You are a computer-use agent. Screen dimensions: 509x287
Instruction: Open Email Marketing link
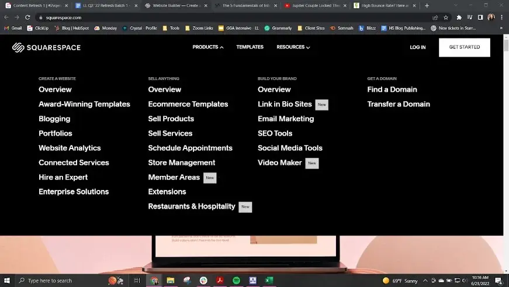tap(286, 119)
